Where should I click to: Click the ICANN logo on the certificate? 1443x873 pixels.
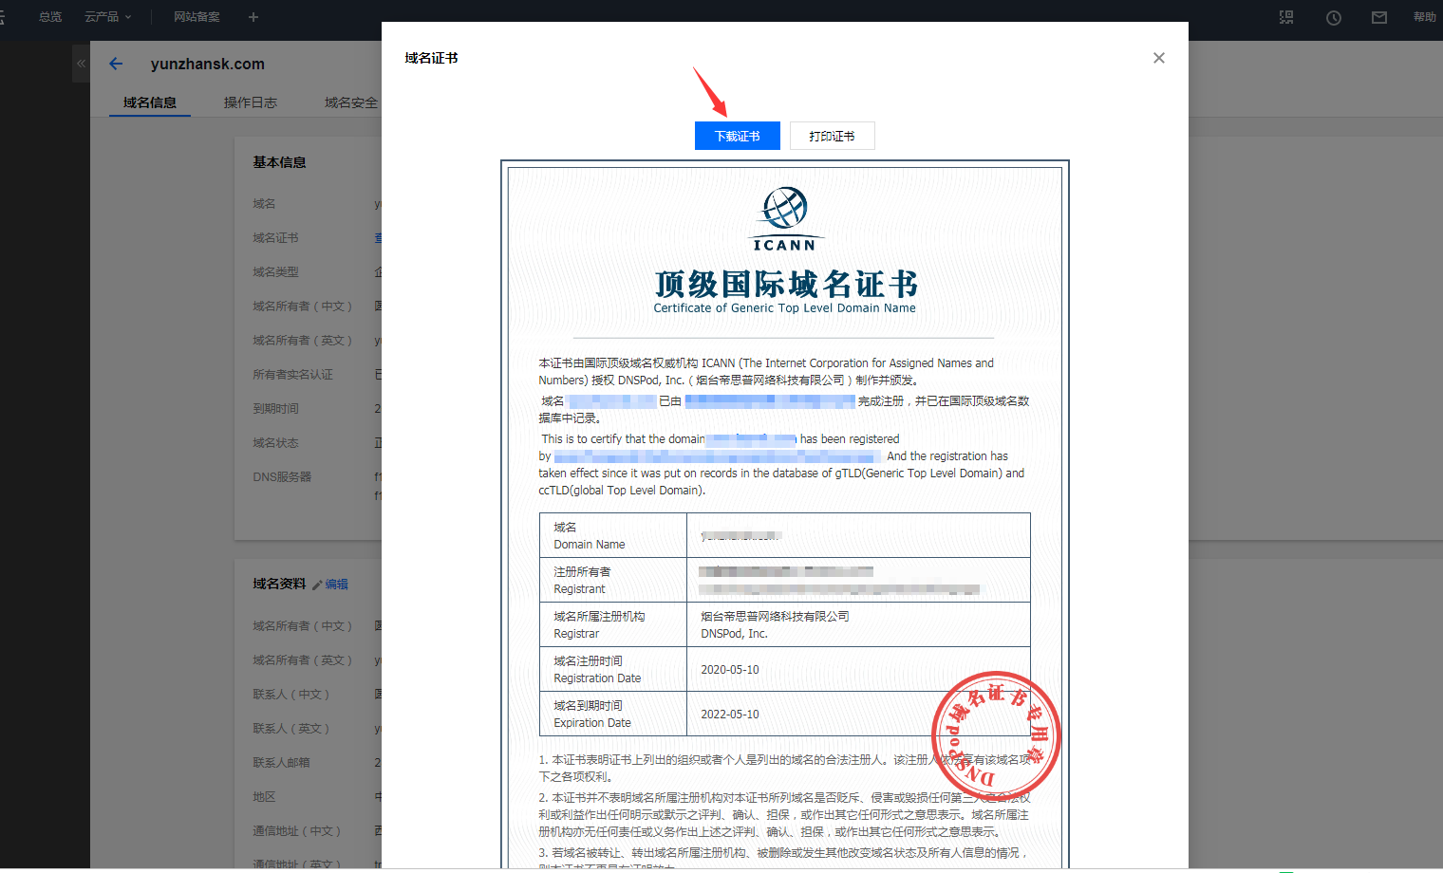coord(785,219)
